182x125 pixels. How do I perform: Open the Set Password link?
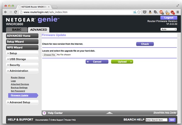[x=18, y=91]
